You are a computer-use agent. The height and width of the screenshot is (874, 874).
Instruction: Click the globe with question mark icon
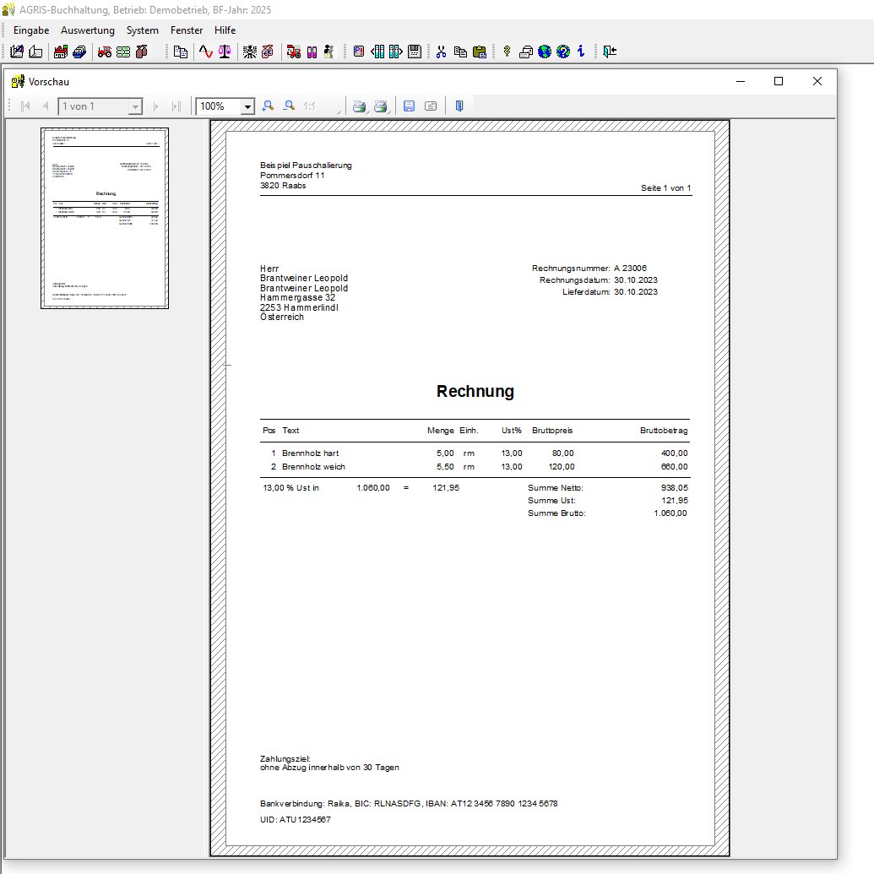563,52
